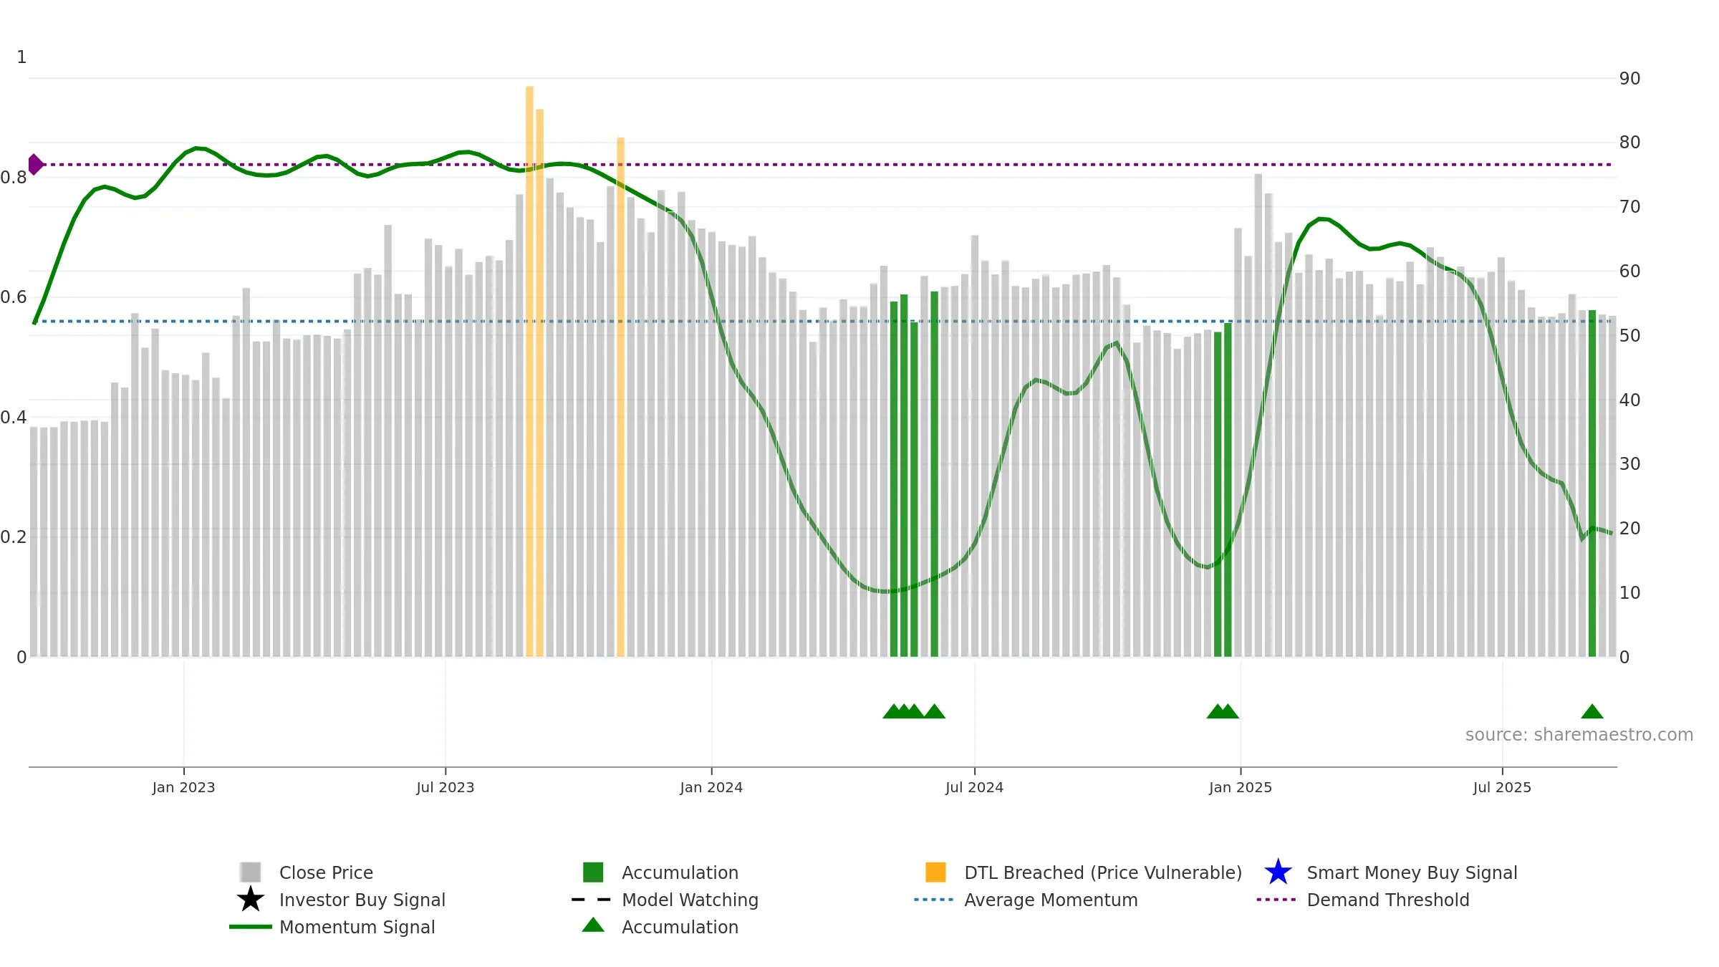Click the Jul 2024 axis label

click(974, 787)
